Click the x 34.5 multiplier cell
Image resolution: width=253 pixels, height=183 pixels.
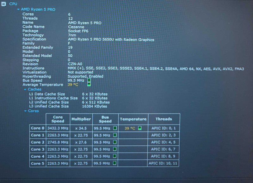(81, 128)
